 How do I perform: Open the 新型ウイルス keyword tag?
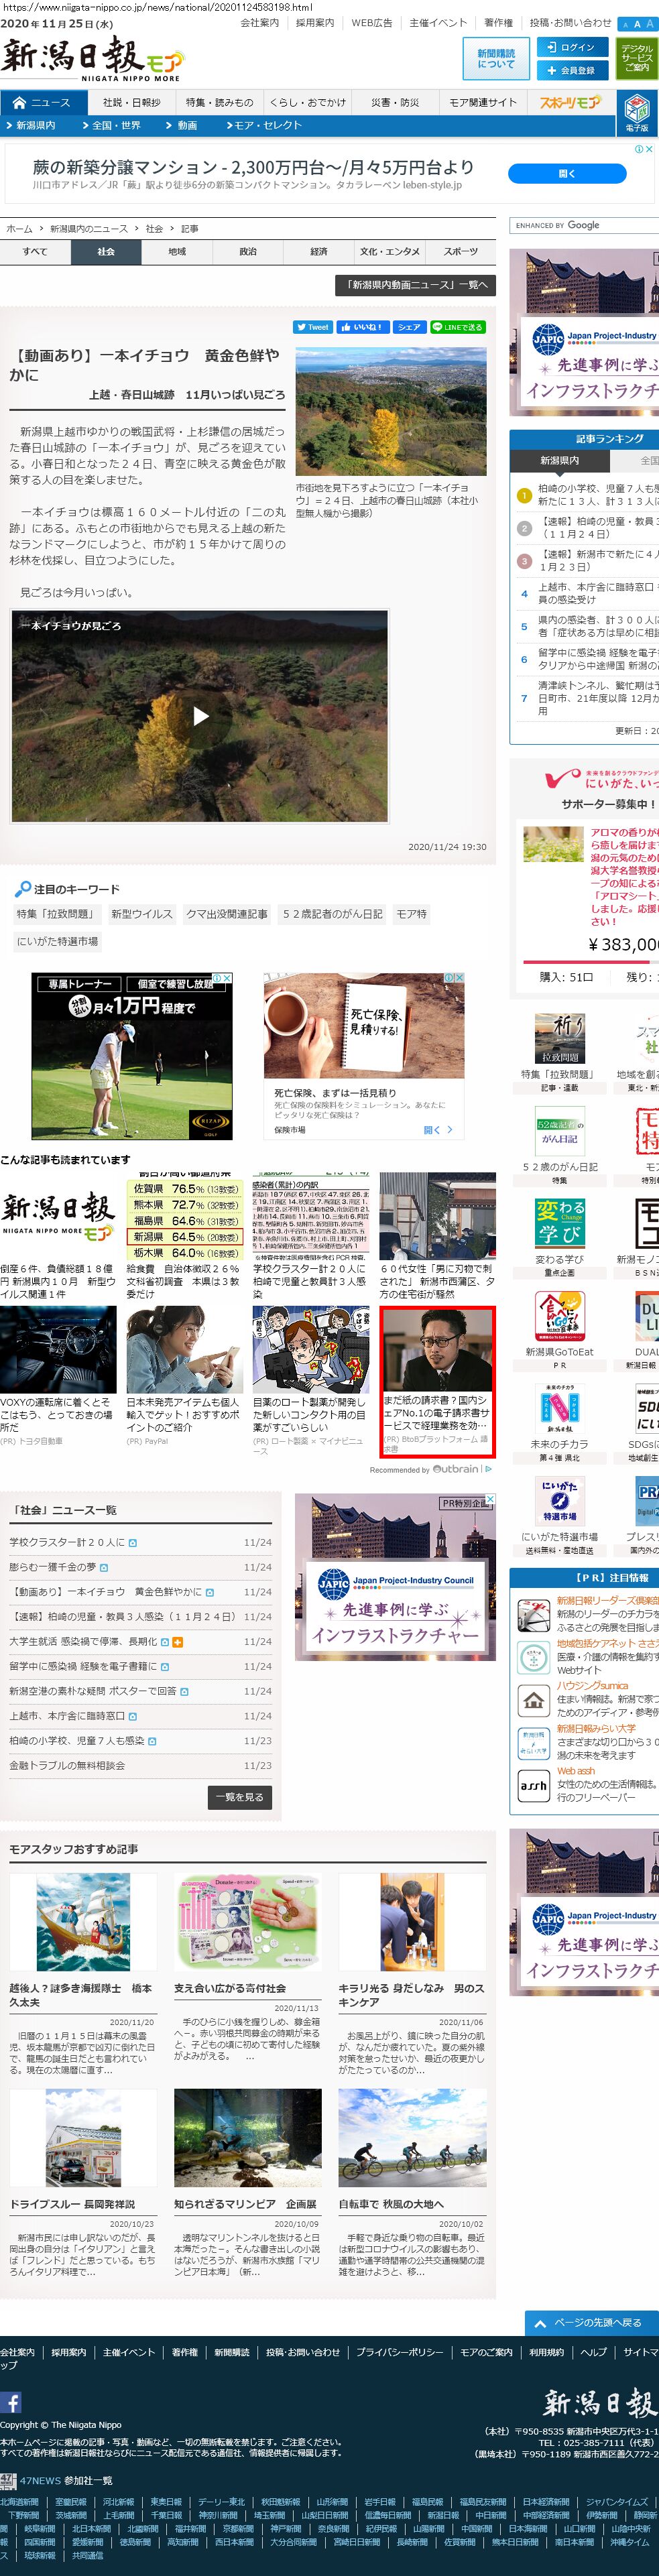(x=141, y=914)
